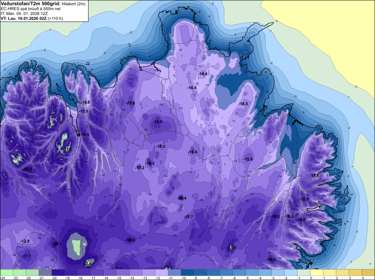The image size is (375, 280).
Task: Click the "-23.1" temperature value on the map
Action: coord(67,149)
